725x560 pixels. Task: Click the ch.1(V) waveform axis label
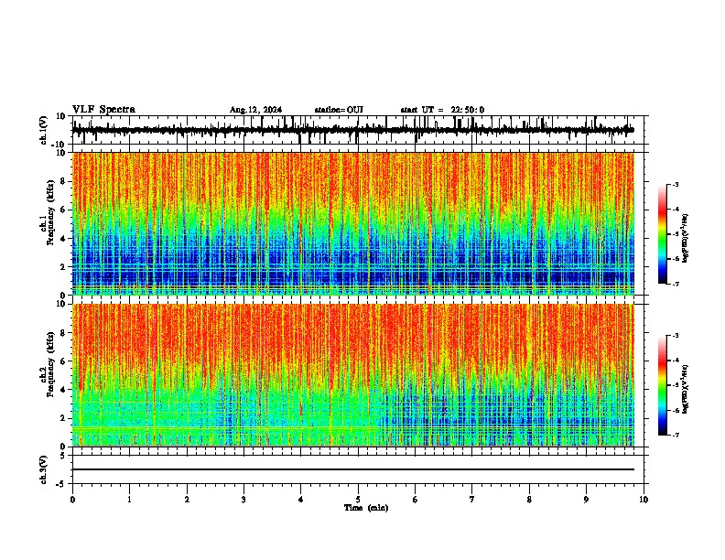(44, 130)
